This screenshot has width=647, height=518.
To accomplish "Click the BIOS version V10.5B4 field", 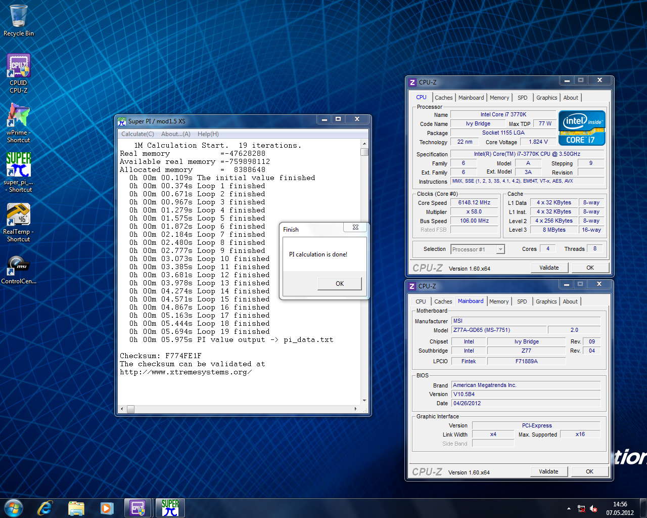I will pos(526,394).
